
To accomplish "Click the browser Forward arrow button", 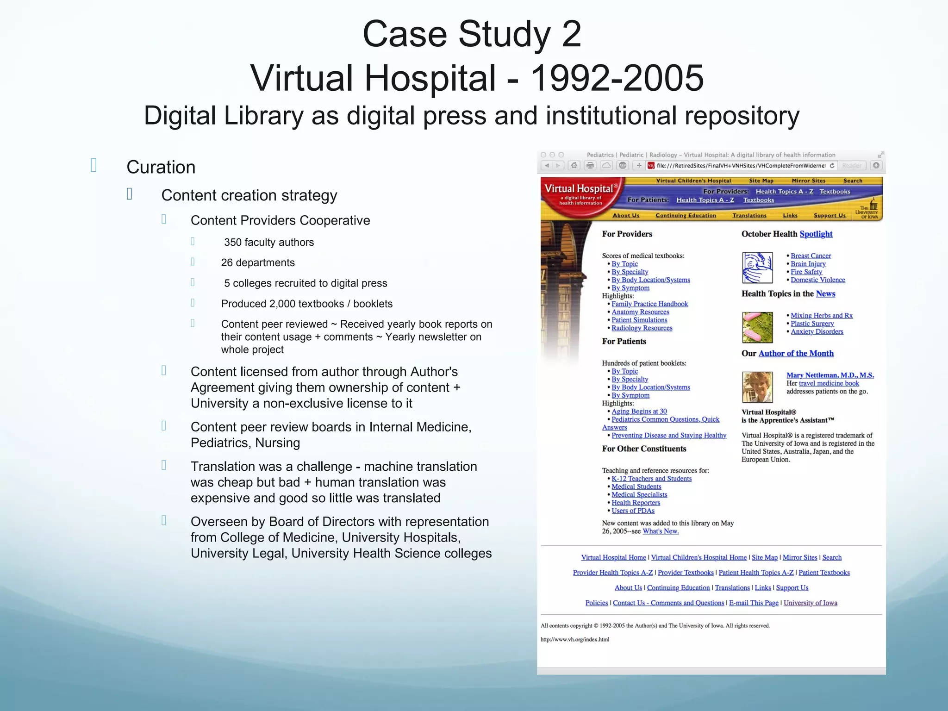I will 558,166.
